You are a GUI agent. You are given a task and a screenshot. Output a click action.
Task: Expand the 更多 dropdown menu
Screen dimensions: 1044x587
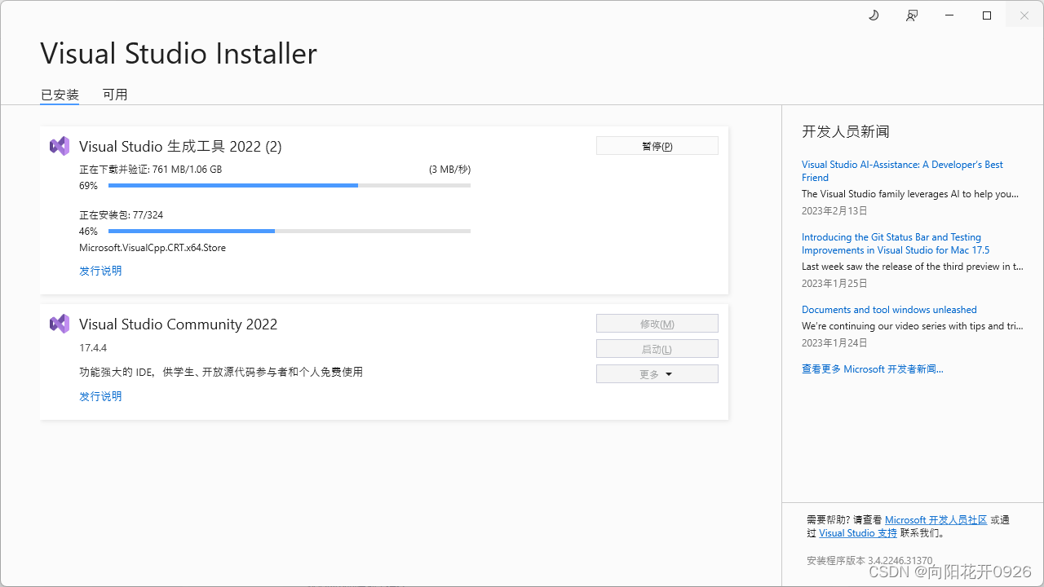pyautogui.click(x=657, y=373)
